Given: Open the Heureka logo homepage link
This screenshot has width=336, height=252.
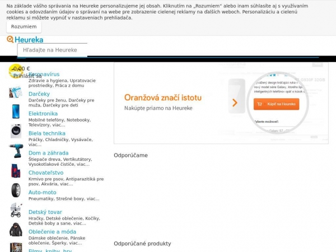Looking at the screenshot, I should point(25,40).
